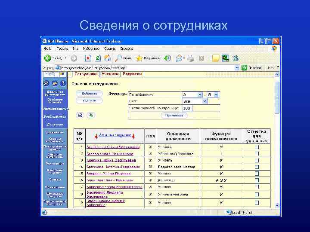The width and height of the screenshot is (310, 232).
Task: Tick the deletion checkbox for row 2 Уборщик
Action: 257,153
